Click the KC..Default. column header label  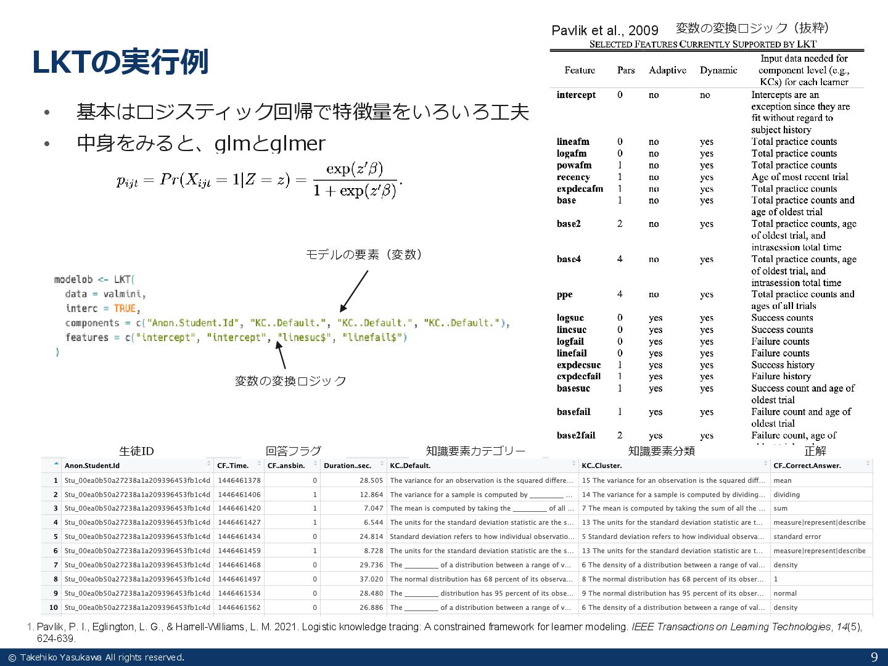click(x=410, y=466)
